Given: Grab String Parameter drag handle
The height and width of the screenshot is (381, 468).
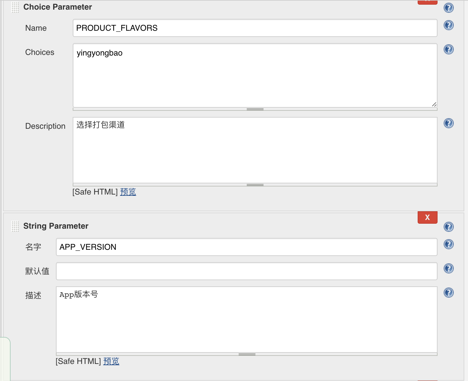Looking at the screenshot, I should (15, 226).
